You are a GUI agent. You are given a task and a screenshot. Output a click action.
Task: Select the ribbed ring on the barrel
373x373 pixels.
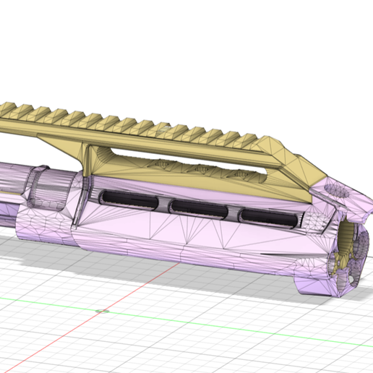click(x=50, y=188)
